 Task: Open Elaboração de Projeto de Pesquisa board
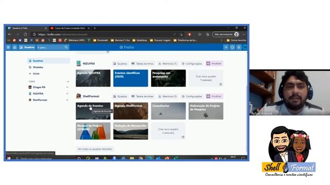tap(206, 111)
